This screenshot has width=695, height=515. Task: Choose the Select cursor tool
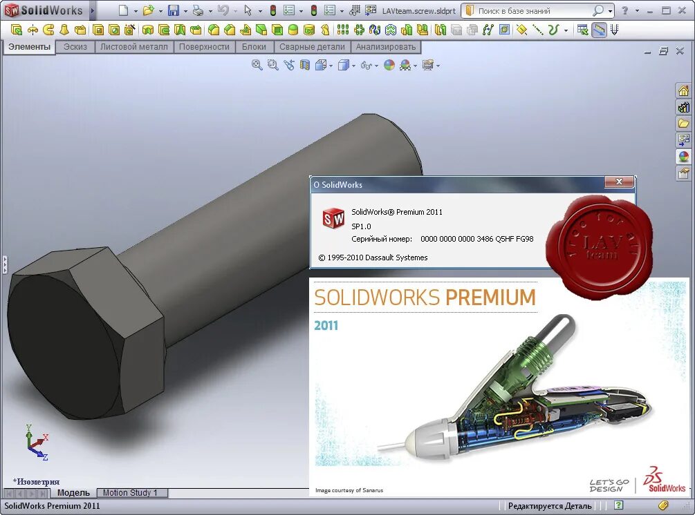coord(248,10)
